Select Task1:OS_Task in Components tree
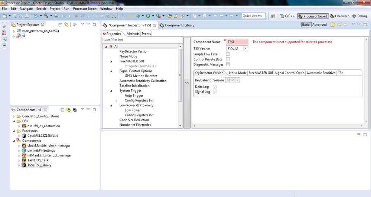This screenshot has width=371, height=197. coord(38,160)
